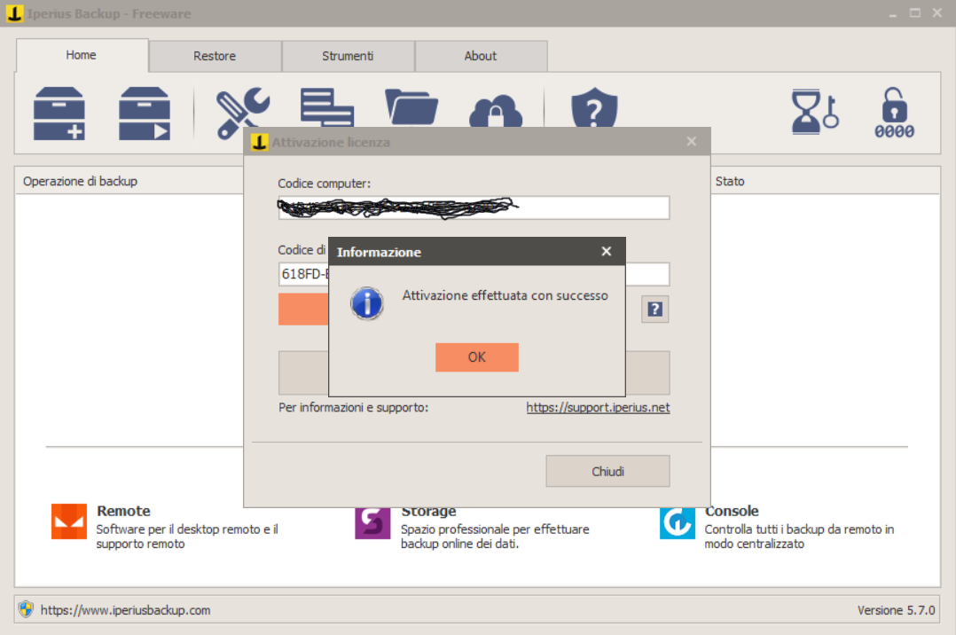Maximize the Iperius Backup window

915,12
